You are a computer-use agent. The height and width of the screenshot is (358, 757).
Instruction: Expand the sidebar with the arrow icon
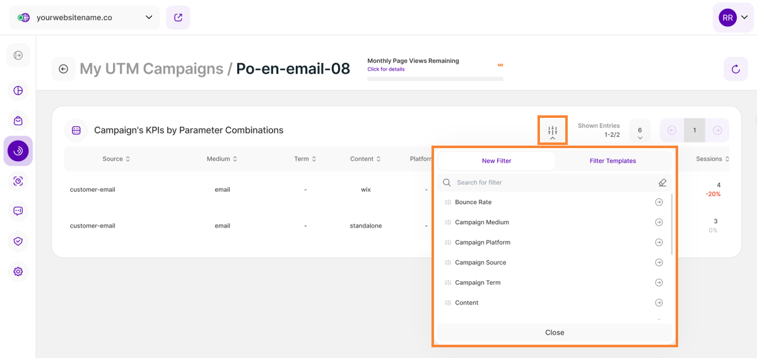click(x=18, y=55)
